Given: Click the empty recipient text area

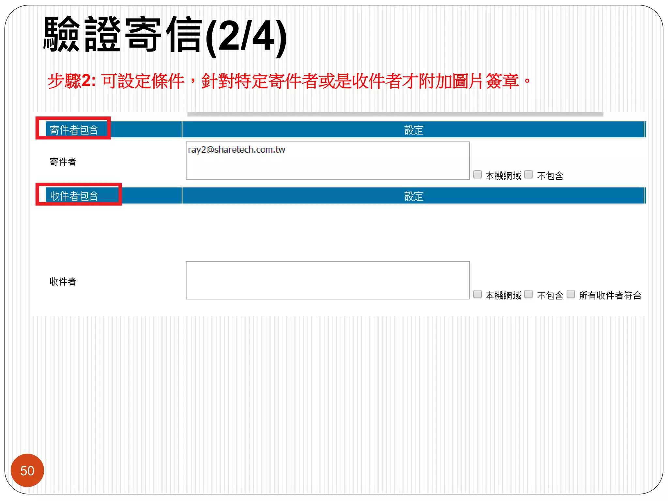Looking at the screenshot, I should (327, 280).
